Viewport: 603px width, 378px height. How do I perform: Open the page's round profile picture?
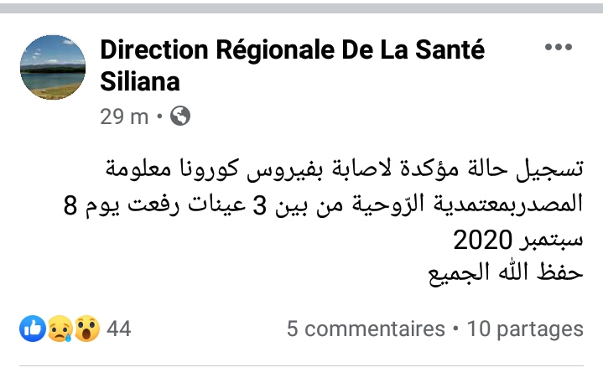pyautogui.click(x=52, y=66)
